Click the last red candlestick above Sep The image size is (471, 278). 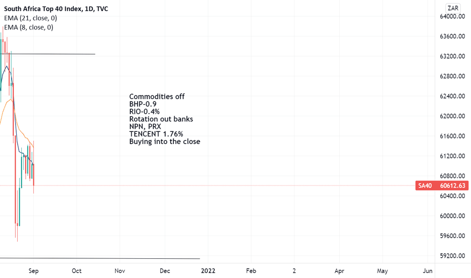[34, 174]
